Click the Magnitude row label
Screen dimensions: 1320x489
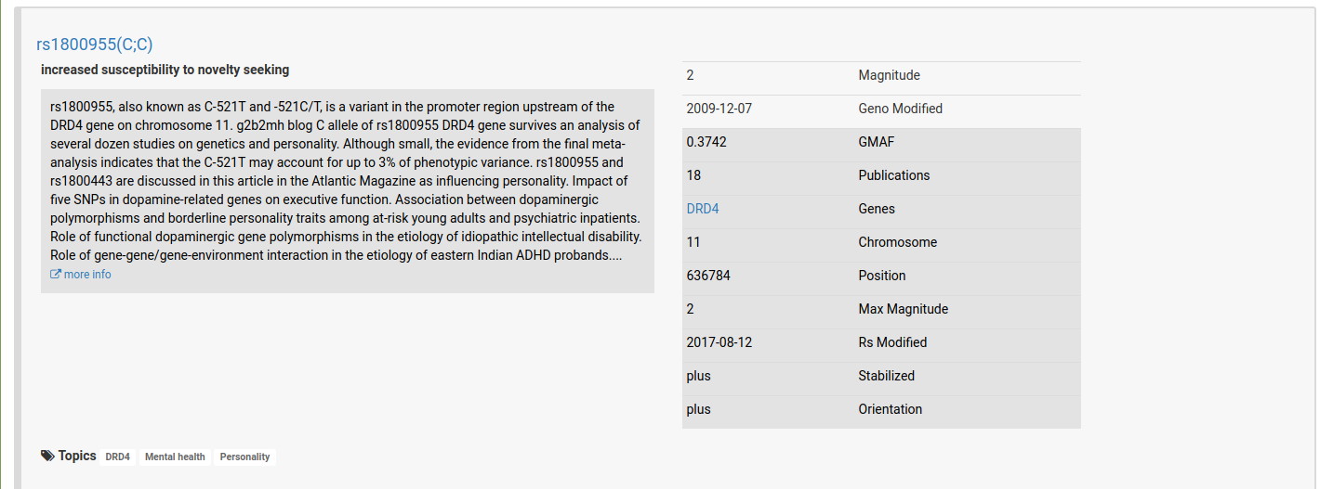[889, 75]
